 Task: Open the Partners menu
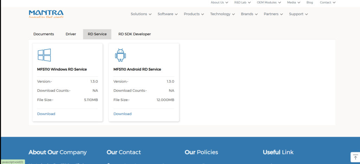(273, 14)
